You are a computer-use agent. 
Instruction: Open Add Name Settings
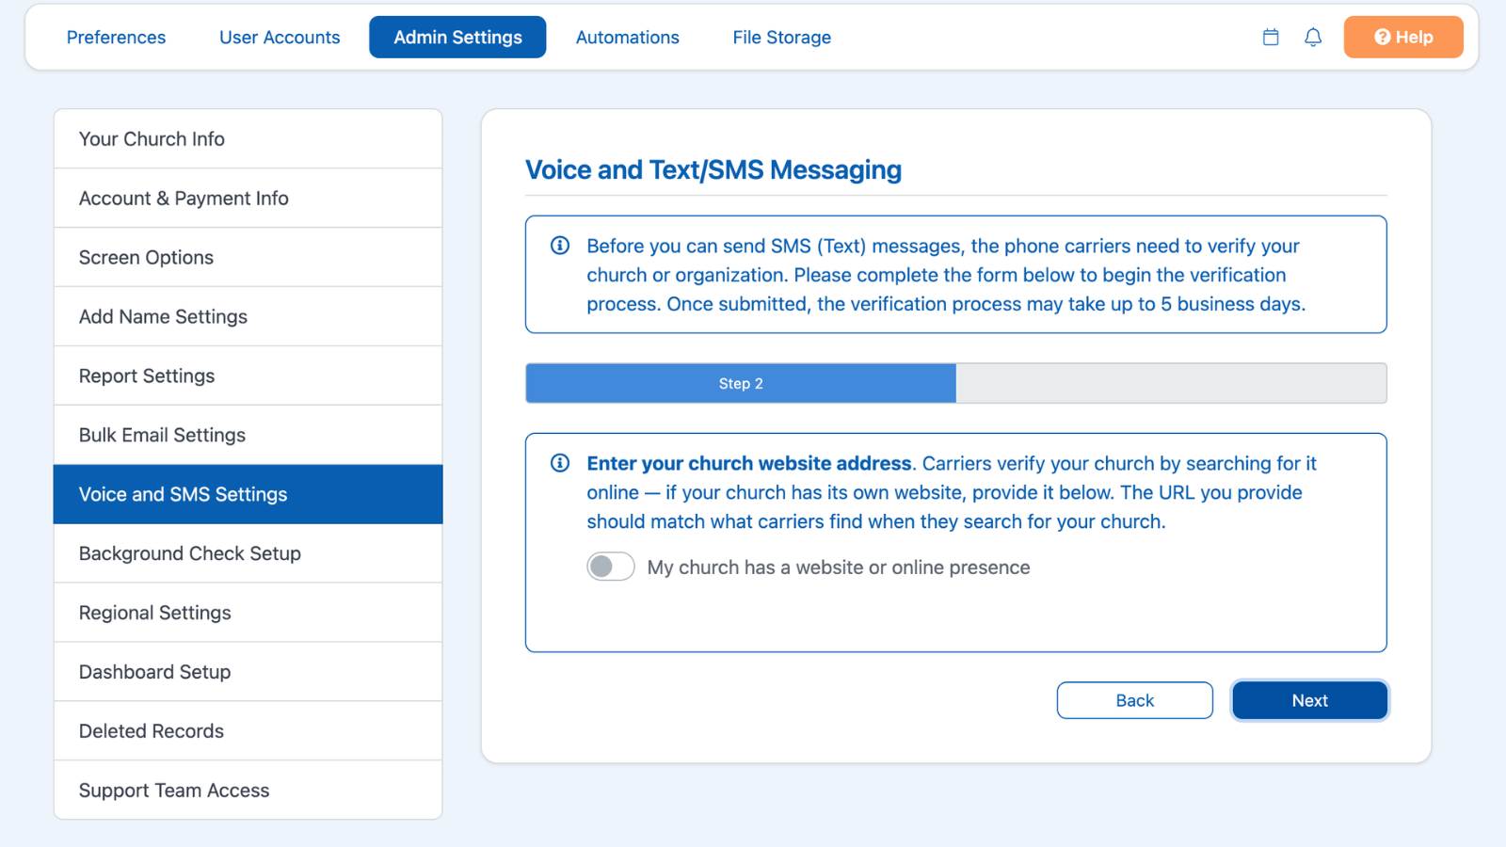[248, 317]
